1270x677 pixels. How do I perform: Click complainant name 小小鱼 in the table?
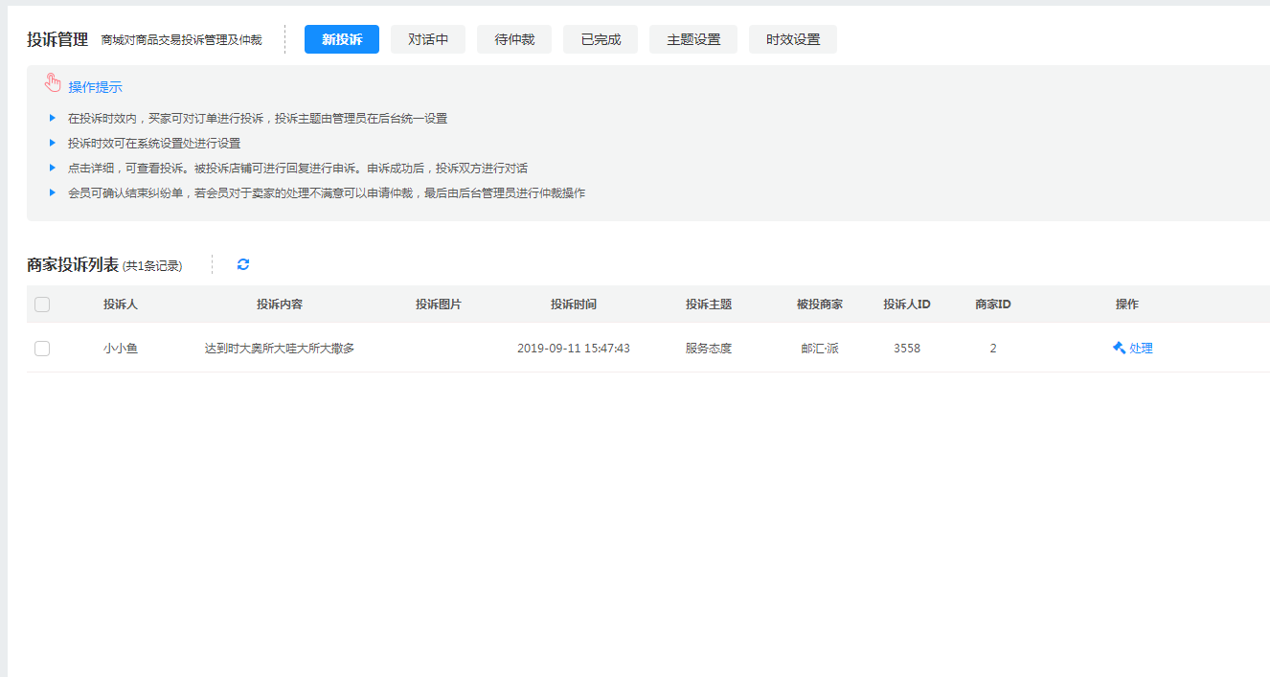121,349
